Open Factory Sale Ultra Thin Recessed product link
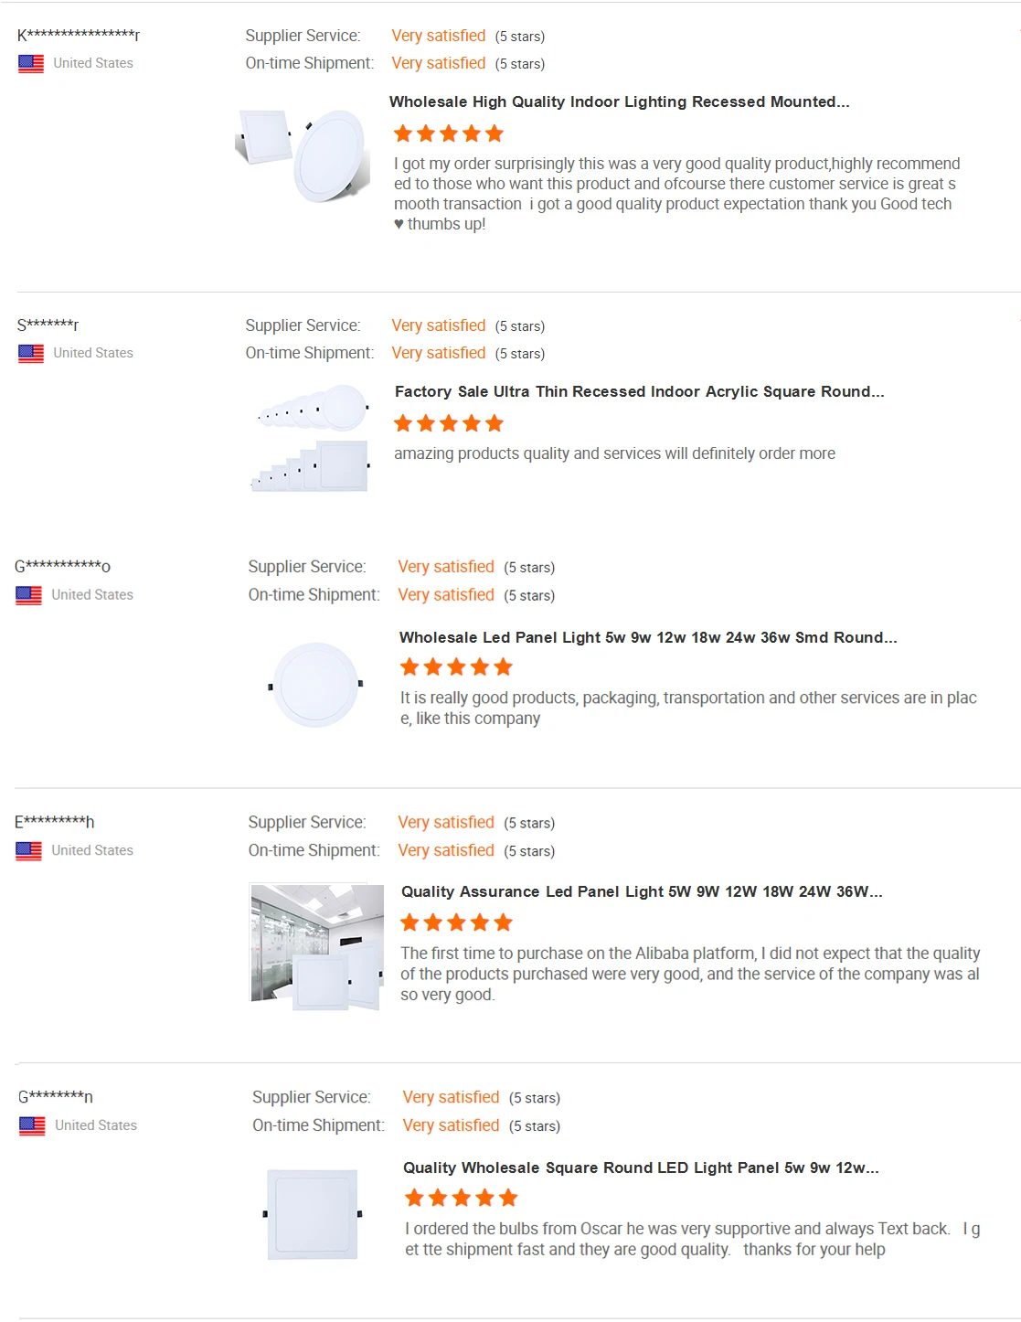 [x=639, y=391]
